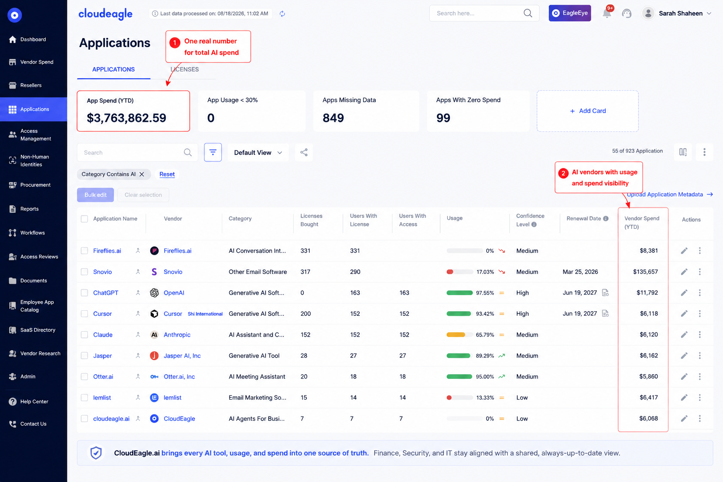Open the Apps Missing Data card
This screenshot has width=723, height=482.
tap(366, 111)
